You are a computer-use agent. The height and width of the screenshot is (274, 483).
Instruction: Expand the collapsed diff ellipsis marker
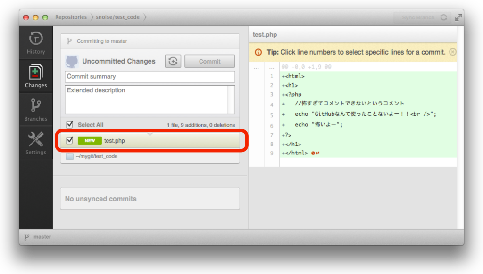256,67
